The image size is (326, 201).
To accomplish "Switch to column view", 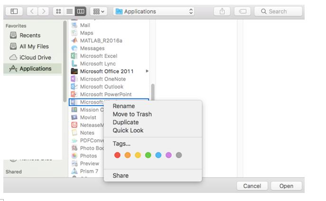I will coord(81,11).
